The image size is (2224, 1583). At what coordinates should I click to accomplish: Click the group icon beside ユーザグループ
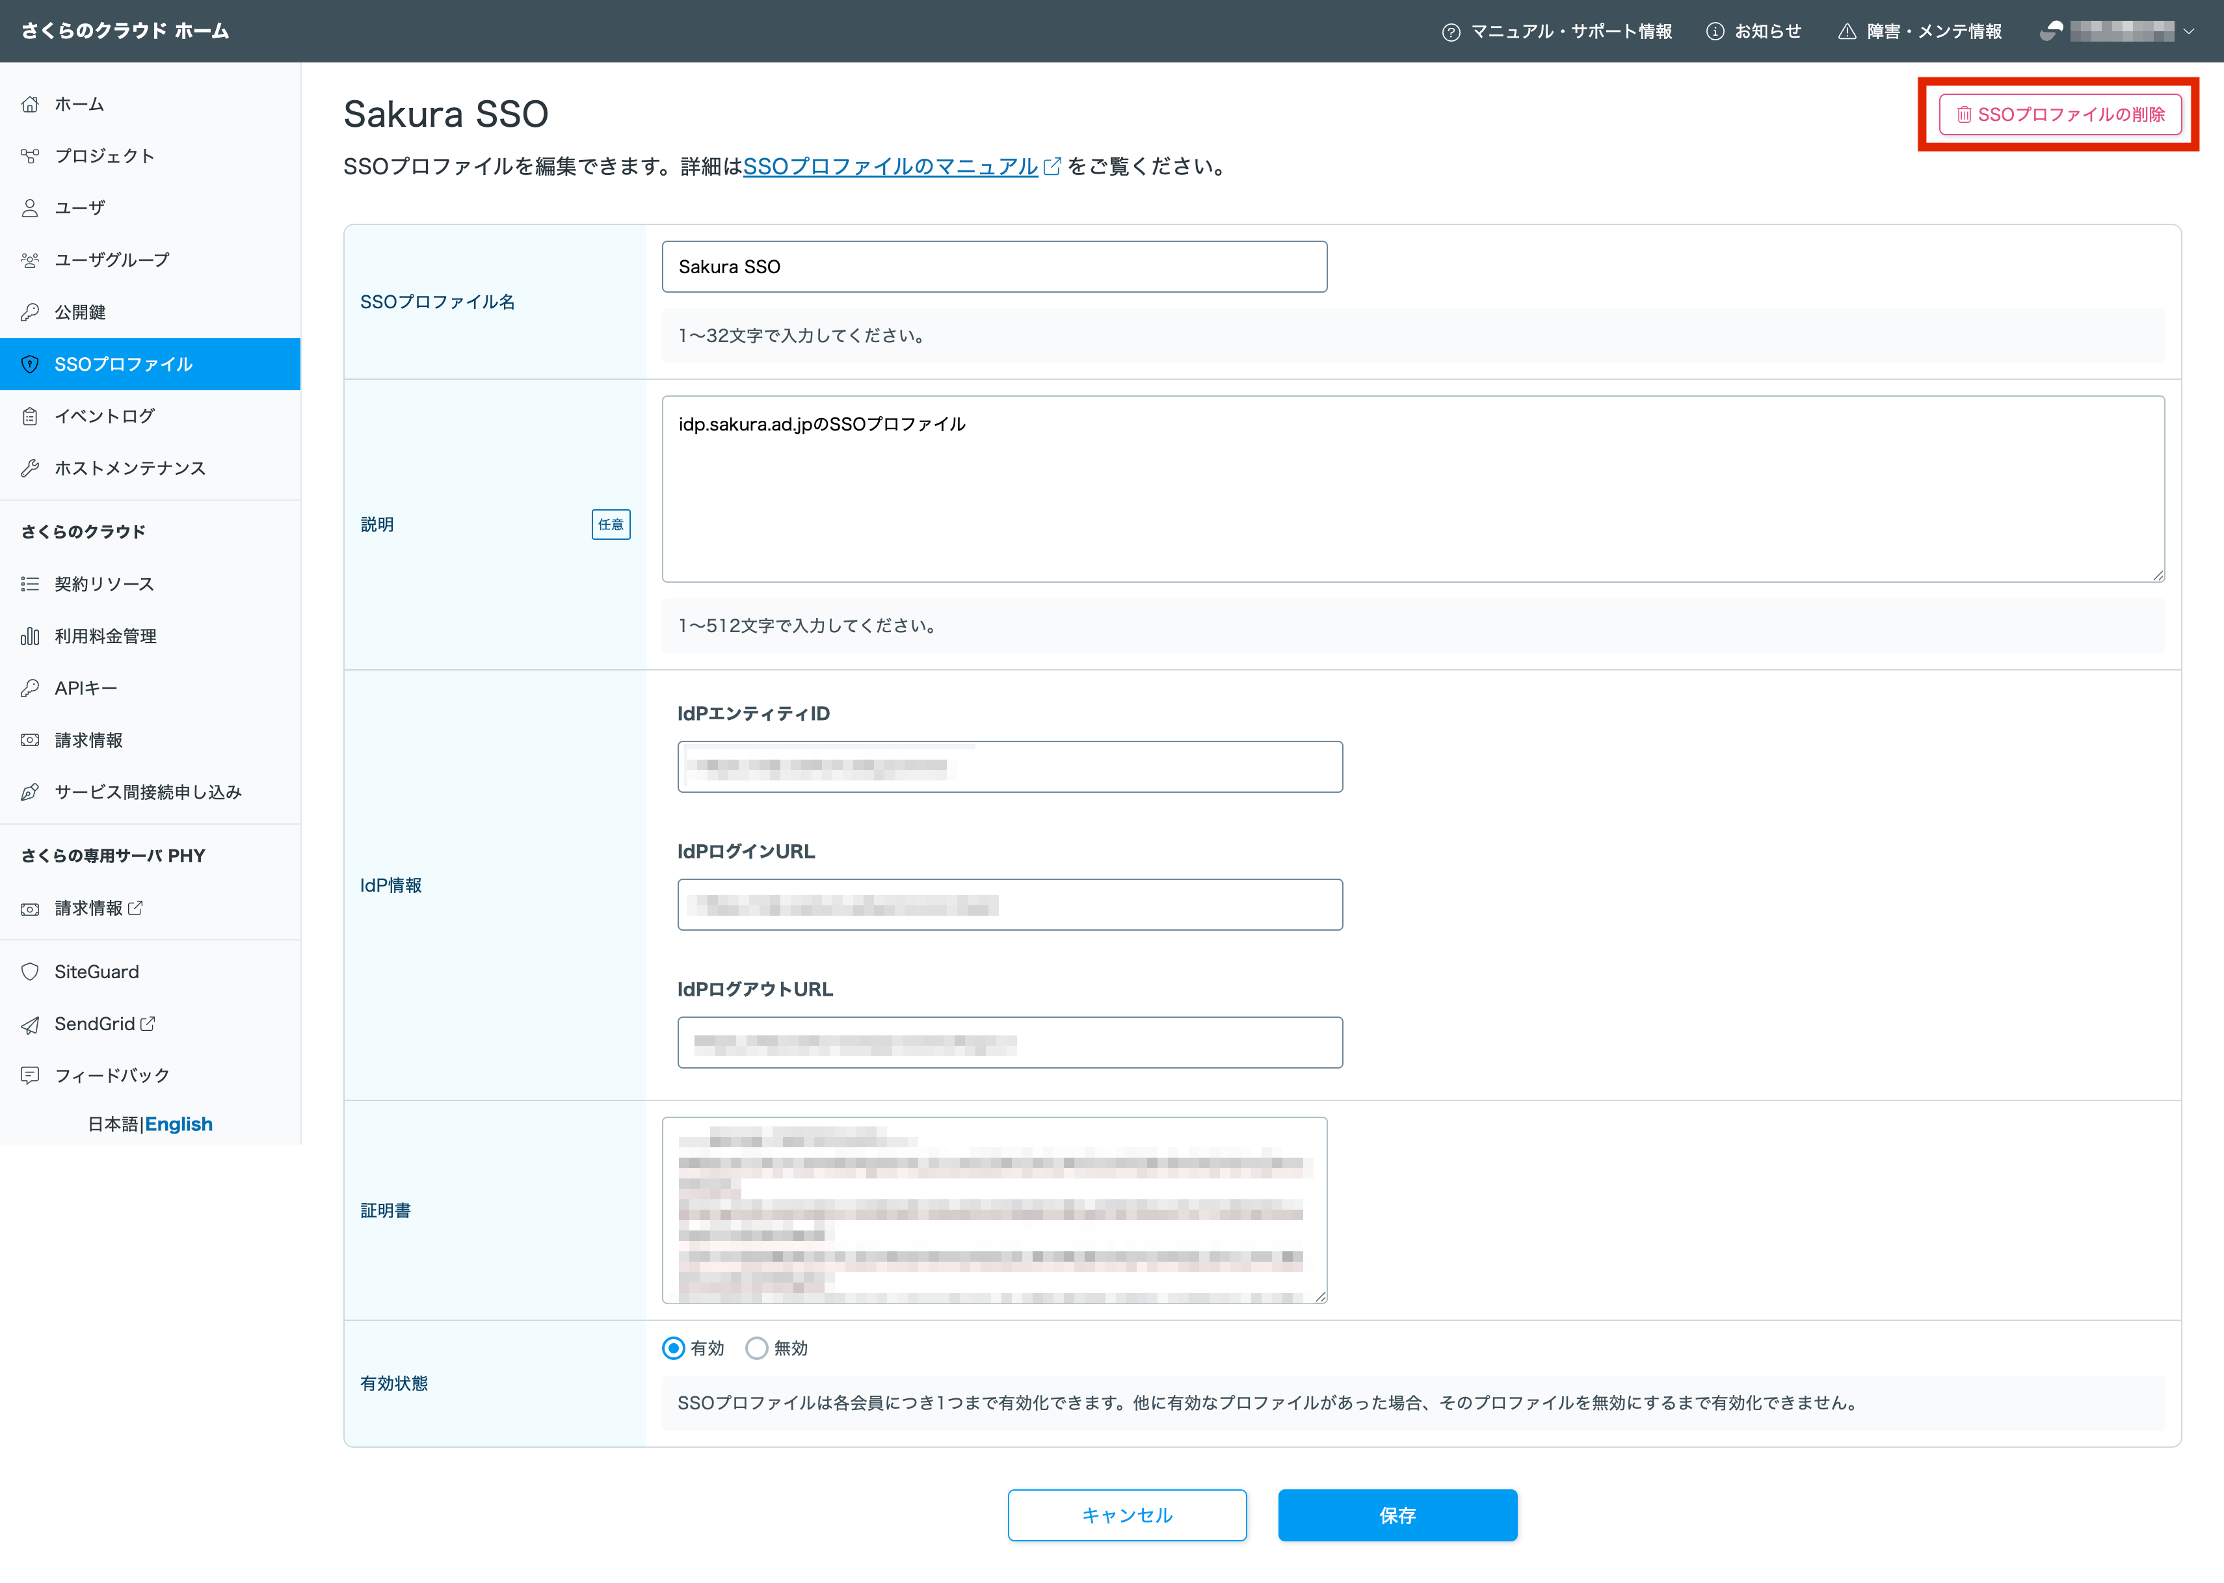[x=30, y=260]
